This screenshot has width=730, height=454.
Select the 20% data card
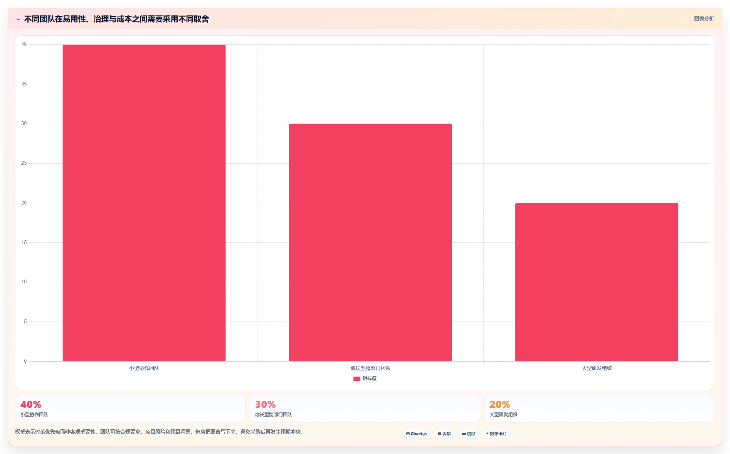point(599,408)
